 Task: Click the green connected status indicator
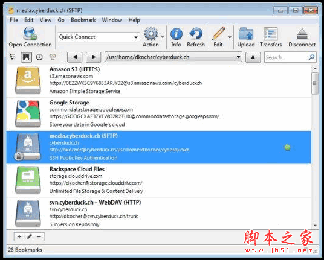(x=287, y=147)
